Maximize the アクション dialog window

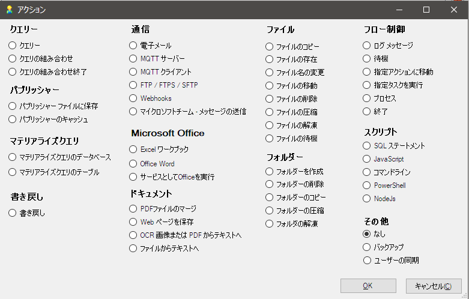[426, 10]
